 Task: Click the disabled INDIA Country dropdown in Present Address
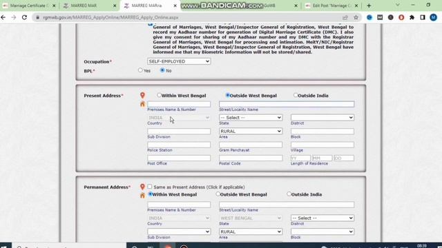coord(179,118)
